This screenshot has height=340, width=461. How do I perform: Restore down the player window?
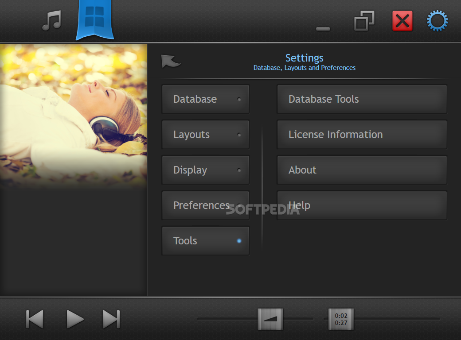click(364, 20)
